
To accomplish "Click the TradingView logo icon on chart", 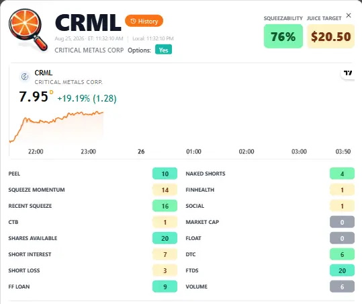I will (x=348, y=73).
